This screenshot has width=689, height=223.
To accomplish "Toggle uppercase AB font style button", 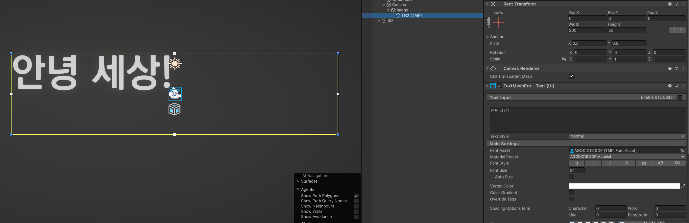I will point(660,163).
